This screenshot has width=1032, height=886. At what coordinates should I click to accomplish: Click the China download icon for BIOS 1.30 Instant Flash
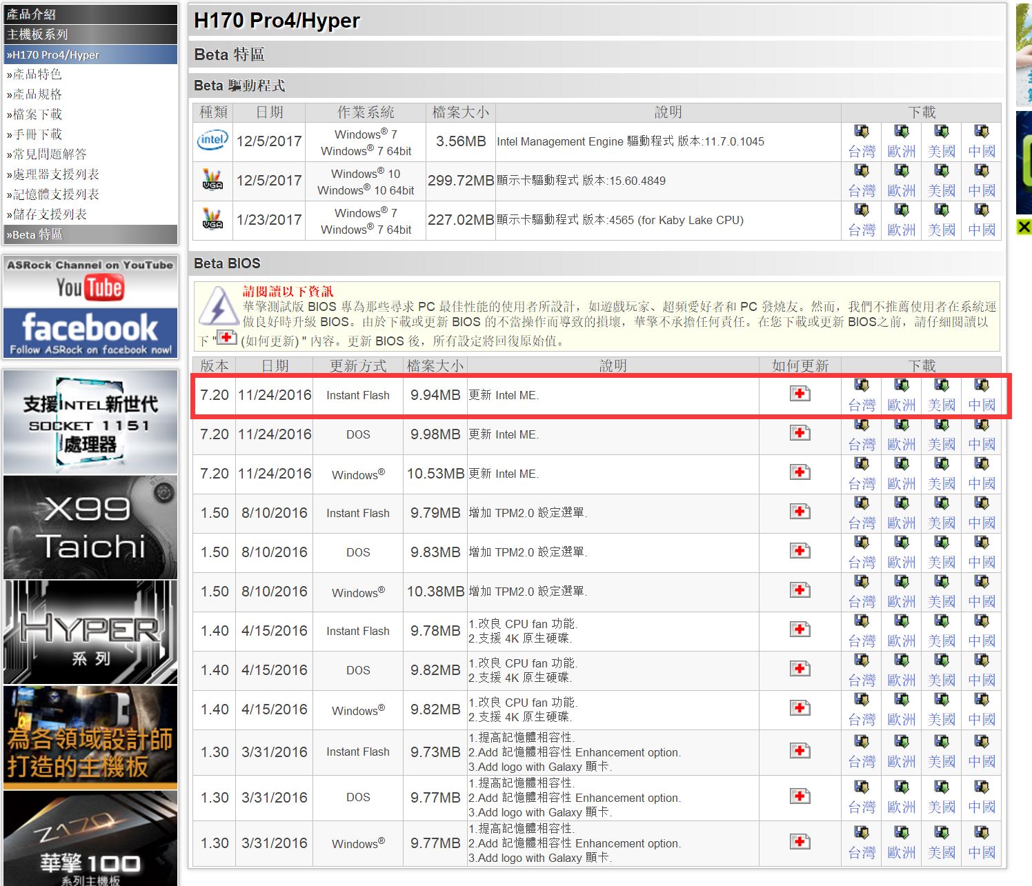tap(982, 742)
